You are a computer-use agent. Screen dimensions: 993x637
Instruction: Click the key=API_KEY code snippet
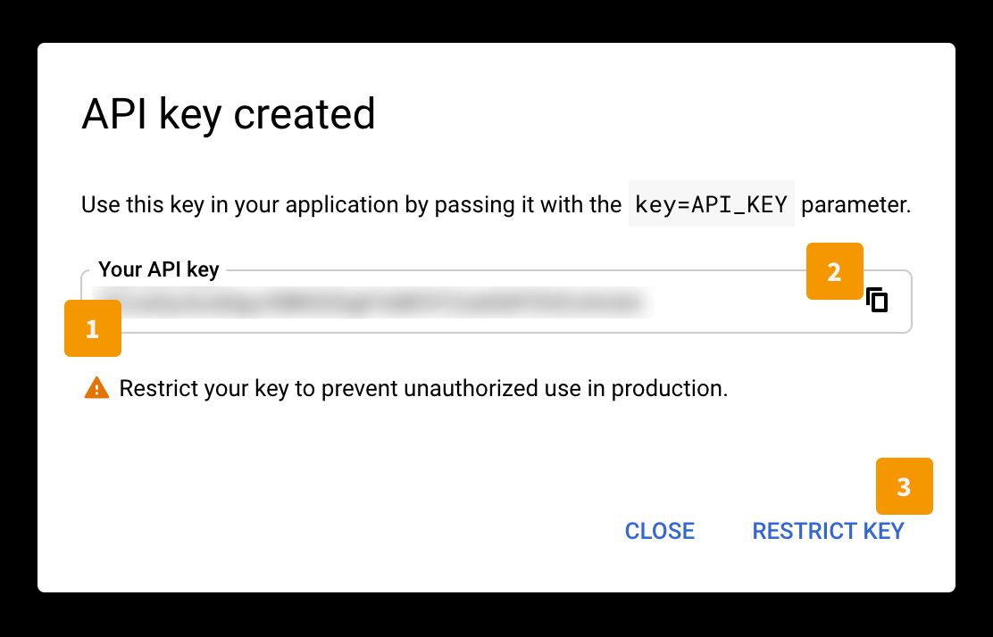click(x=711, y=203)
